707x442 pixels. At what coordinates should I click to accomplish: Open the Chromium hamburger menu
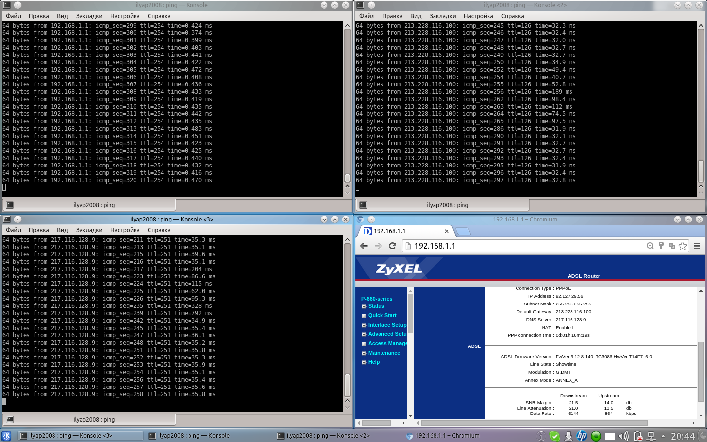click(x=697, y=246)
